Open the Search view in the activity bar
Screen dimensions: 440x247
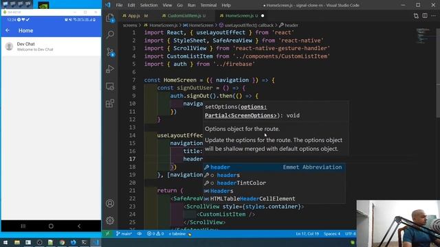pyautogui.click(x=110, y=34)
